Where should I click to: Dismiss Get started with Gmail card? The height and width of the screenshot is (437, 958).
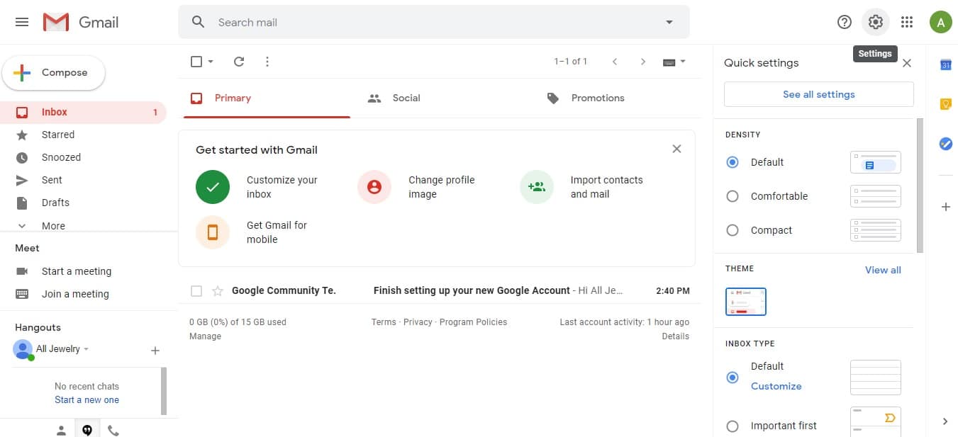[676, 149]
